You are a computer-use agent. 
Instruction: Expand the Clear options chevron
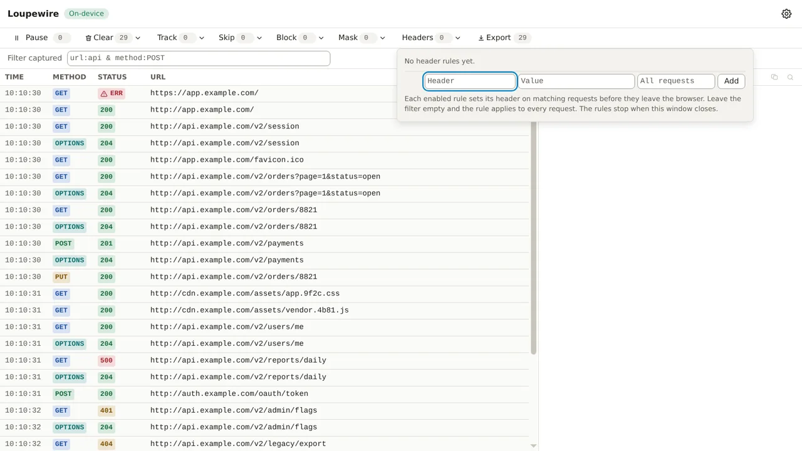click(138, 38)
